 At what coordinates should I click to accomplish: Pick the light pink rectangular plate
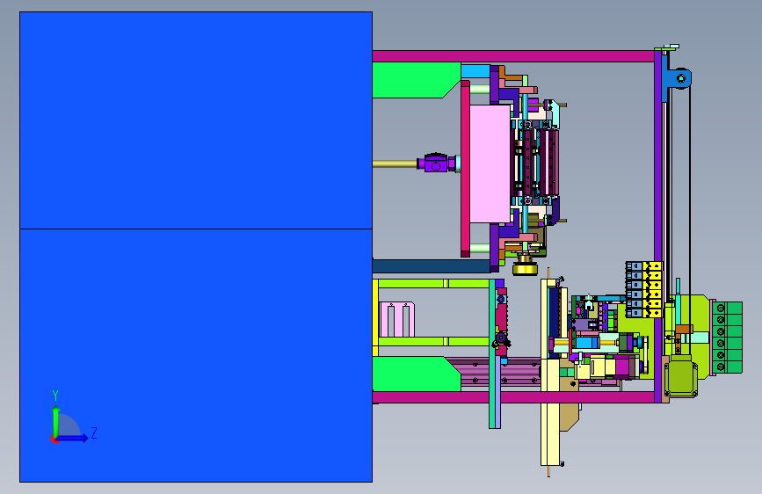click(x=490, y=163)
